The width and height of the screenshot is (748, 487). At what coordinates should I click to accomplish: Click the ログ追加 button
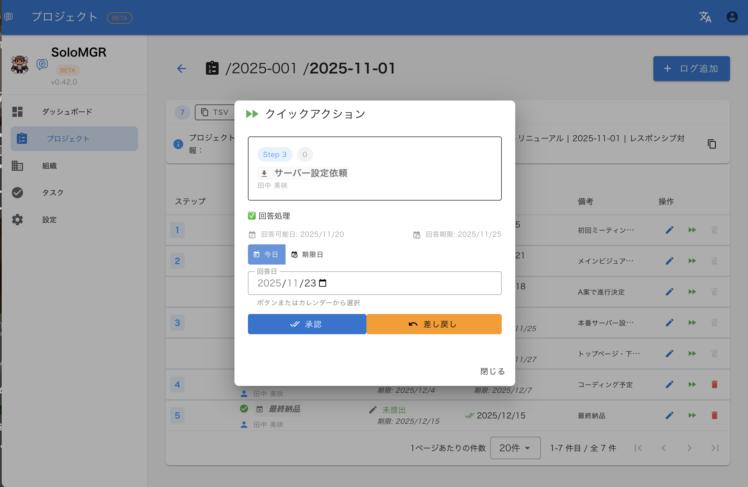(x=692, y=69)
